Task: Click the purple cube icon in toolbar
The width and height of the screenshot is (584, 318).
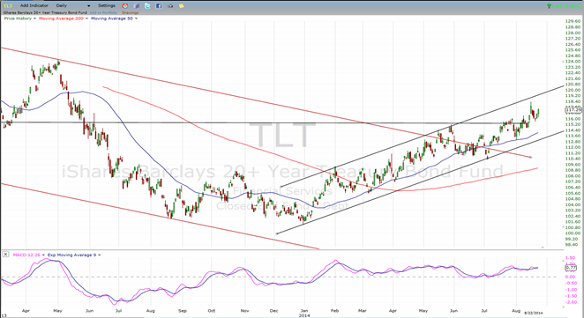Action: (137, 6)
